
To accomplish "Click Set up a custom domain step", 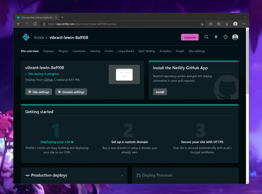I will click(x=130, y=142).
